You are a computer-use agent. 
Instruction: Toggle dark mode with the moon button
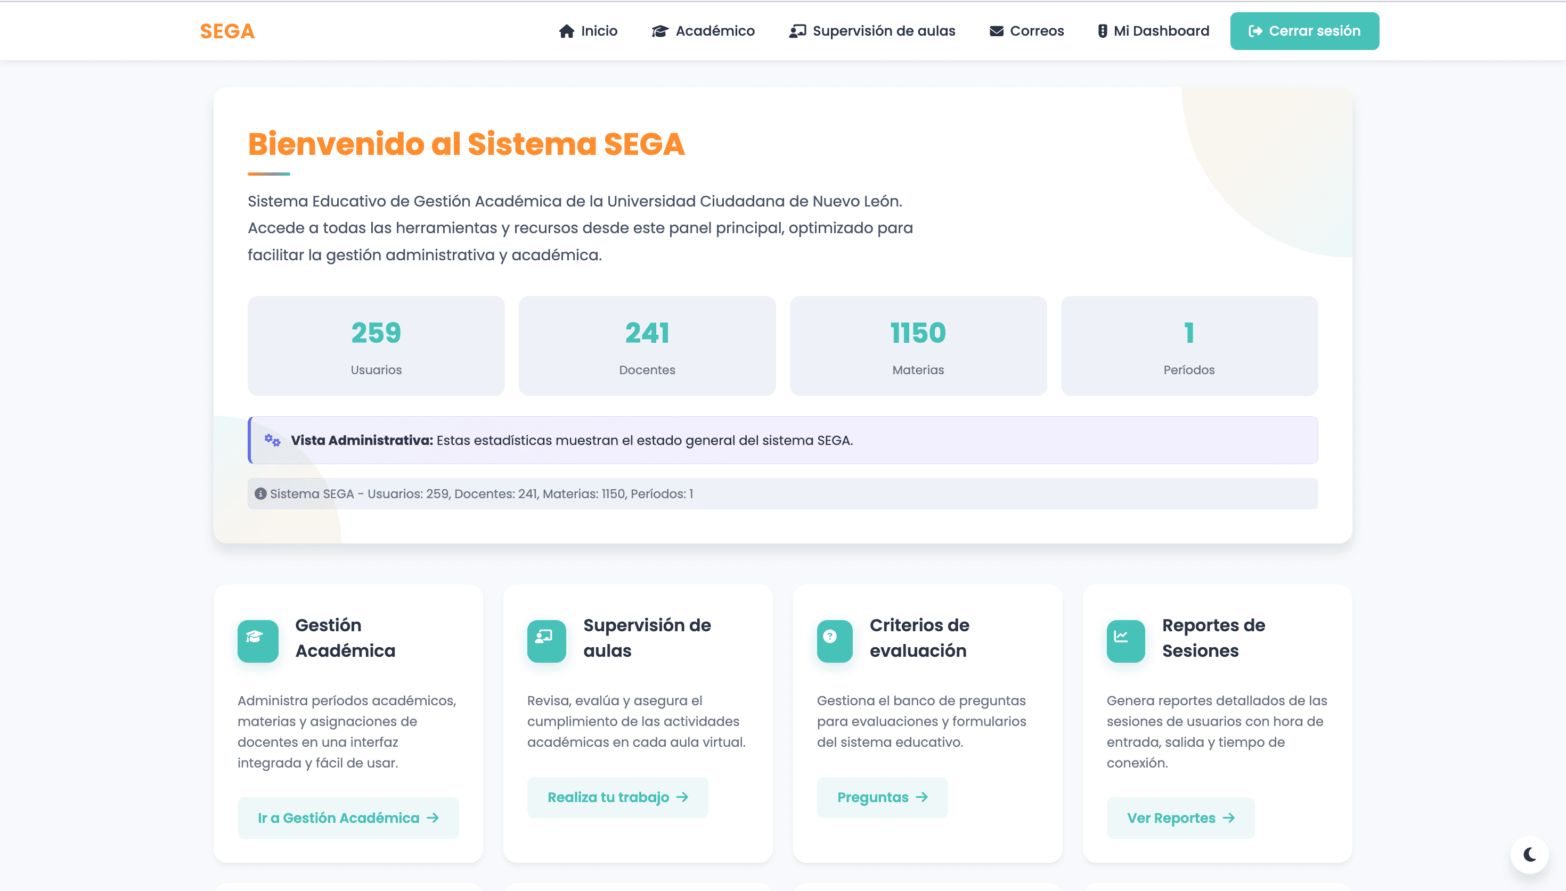[1529, 854]
